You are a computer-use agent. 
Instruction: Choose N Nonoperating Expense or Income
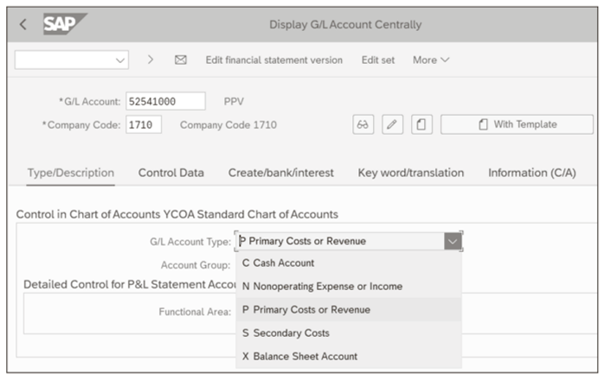349,286
